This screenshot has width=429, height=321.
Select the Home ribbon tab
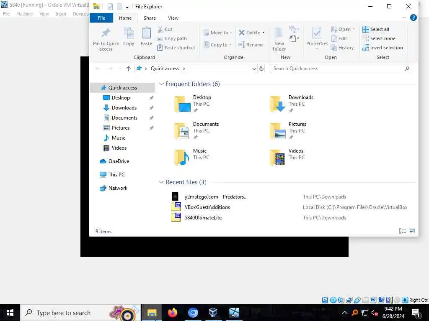[x=125, y=18]
